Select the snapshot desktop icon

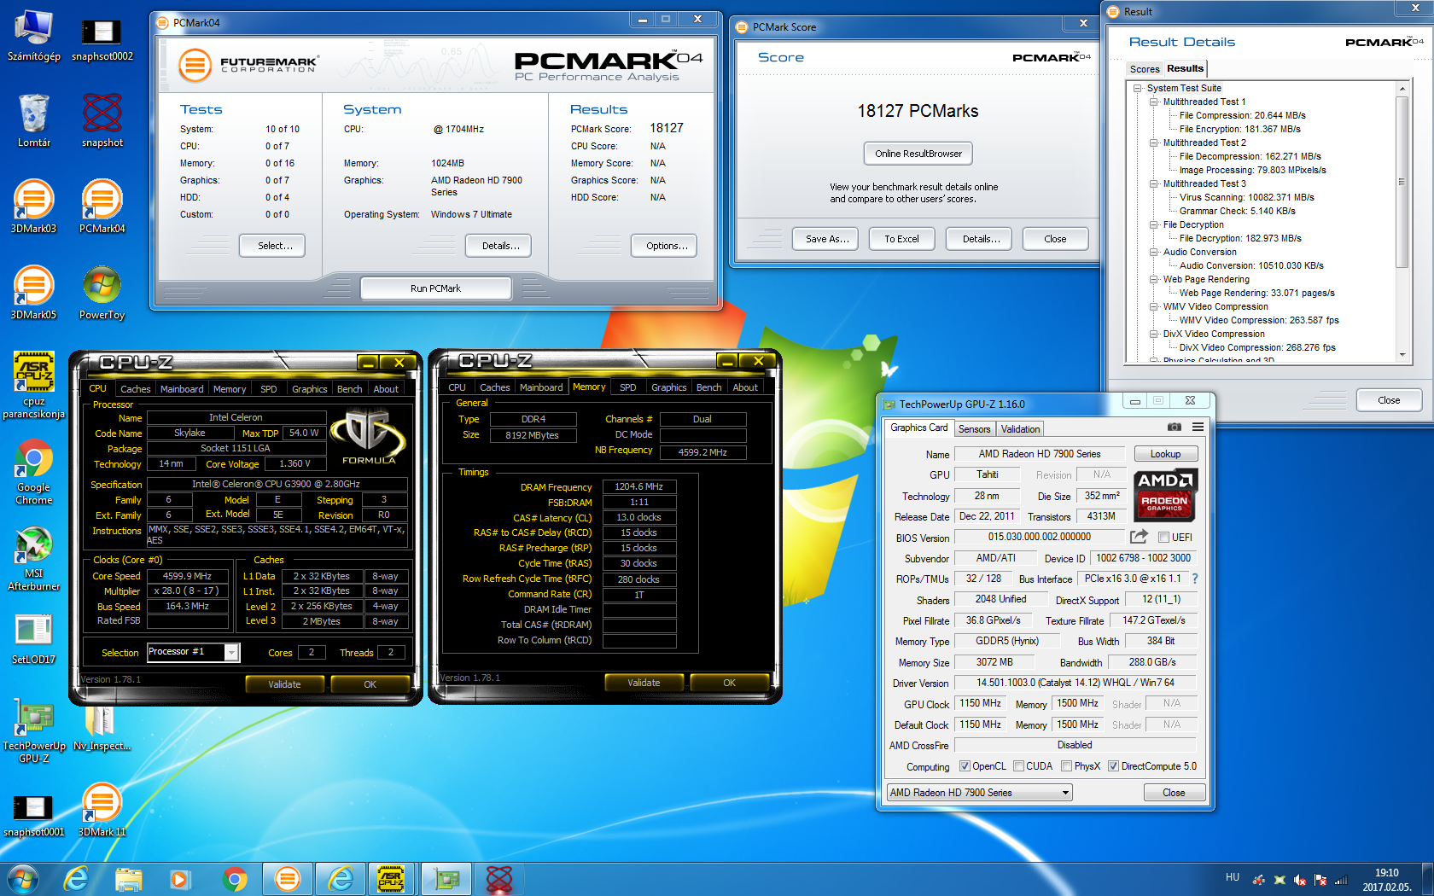102,121
